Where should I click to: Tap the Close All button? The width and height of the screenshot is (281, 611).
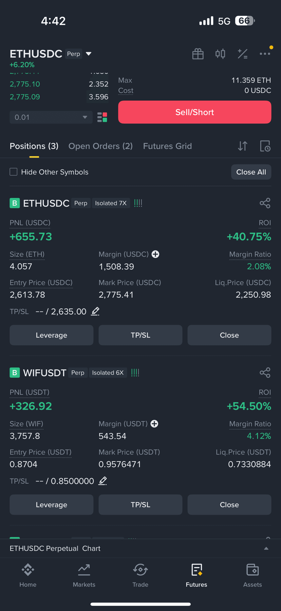pyautogui.click(x=251, y=172)
